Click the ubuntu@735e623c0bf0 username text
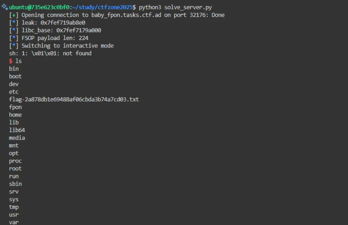This screenshot has height=225, width=348. click(39, 7)
